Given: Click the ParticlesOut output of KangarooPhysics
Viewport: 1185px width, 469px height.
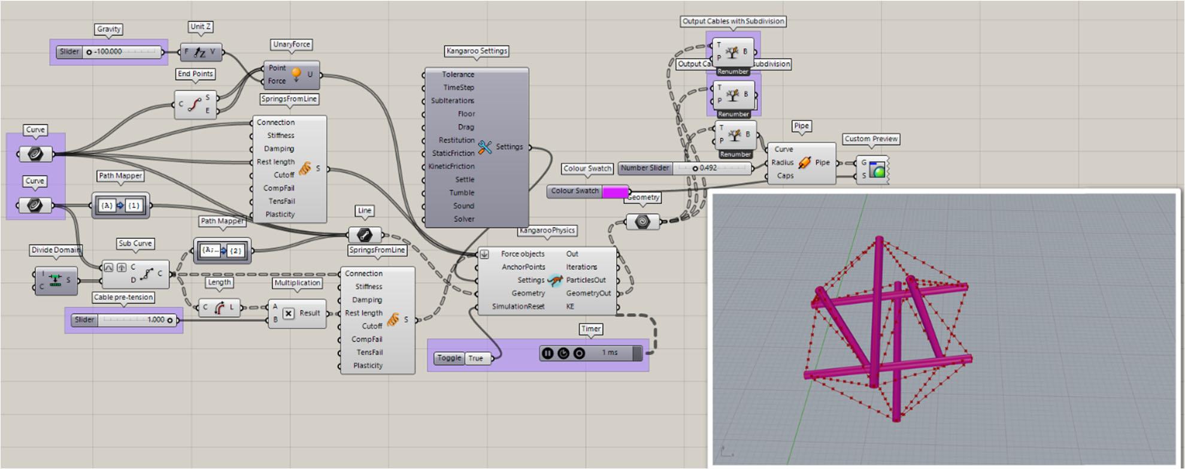Looking at the screenshot, I should coord(586,280).
